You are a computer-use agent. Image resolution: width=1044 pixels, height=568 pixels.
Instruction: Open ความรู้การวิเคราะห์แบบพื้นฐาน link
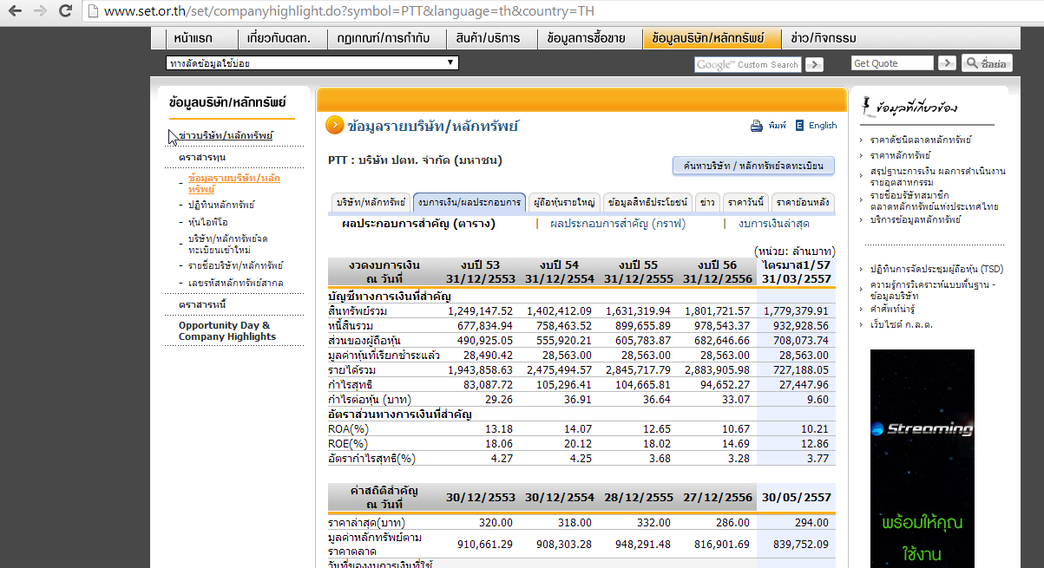click(933, 290)
